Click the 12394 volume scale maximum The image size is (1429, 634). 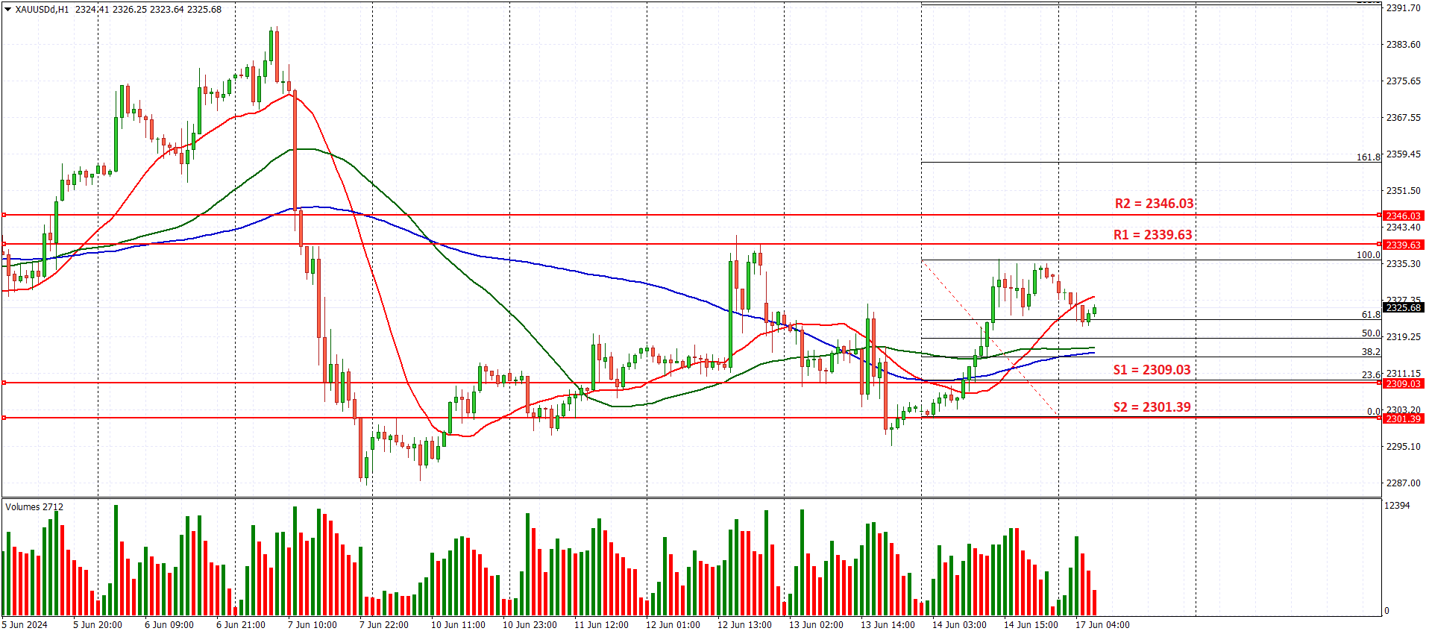point(1397,506)
